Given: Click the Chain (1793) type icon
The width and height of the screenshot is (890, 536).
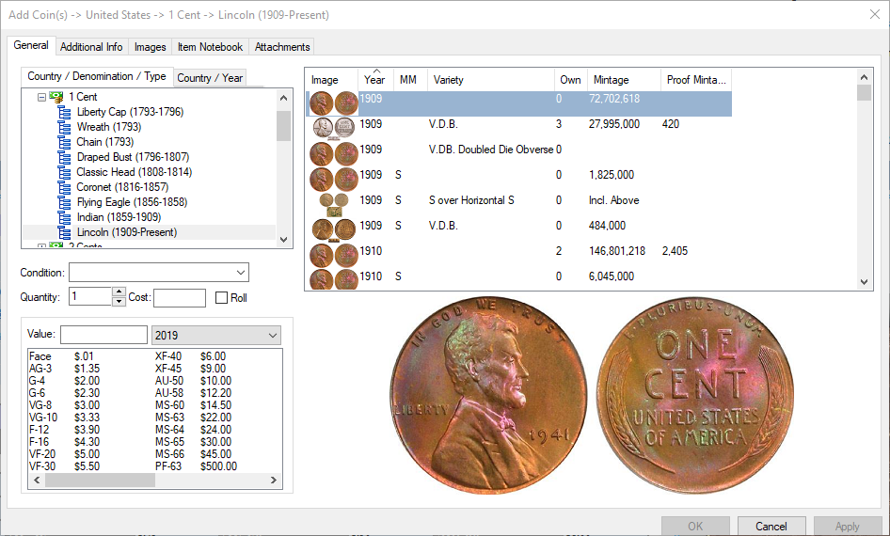Looking at the screenshot, I should (x=64, y=142).
